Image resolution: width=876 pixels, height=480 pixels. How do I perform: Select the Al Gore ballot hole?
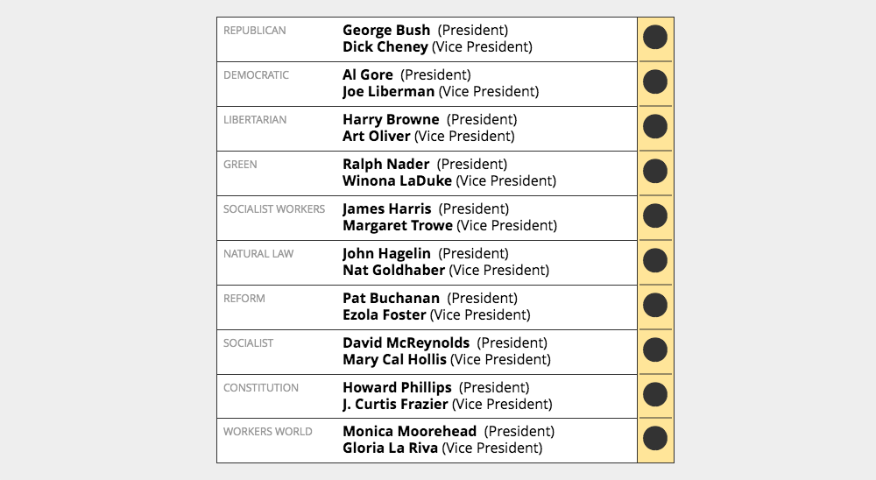click(655, 82)
